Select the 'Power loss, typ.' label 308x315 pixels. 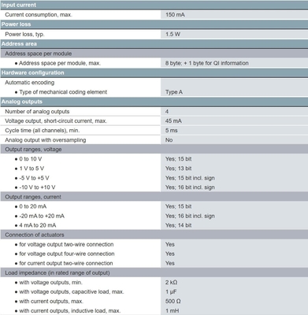24,34
